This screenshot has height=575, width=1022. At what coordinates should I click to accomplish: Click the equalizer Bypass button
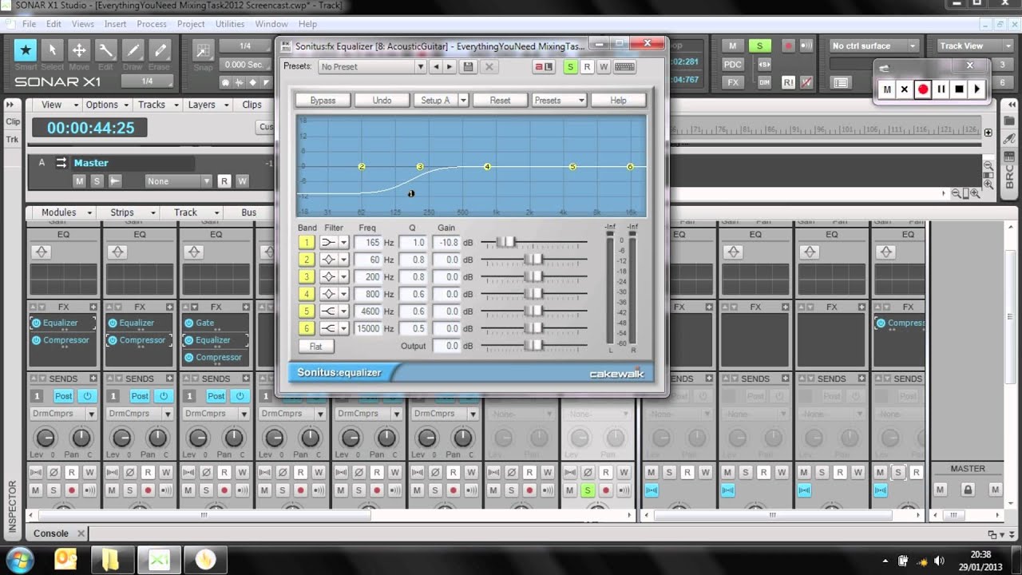(x=323, y=100)
